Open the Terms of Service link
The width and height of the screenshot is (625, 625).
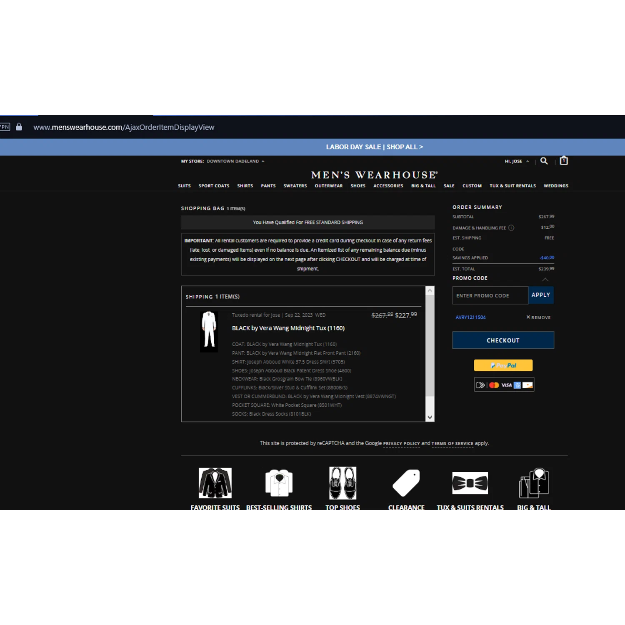point(452,444)
